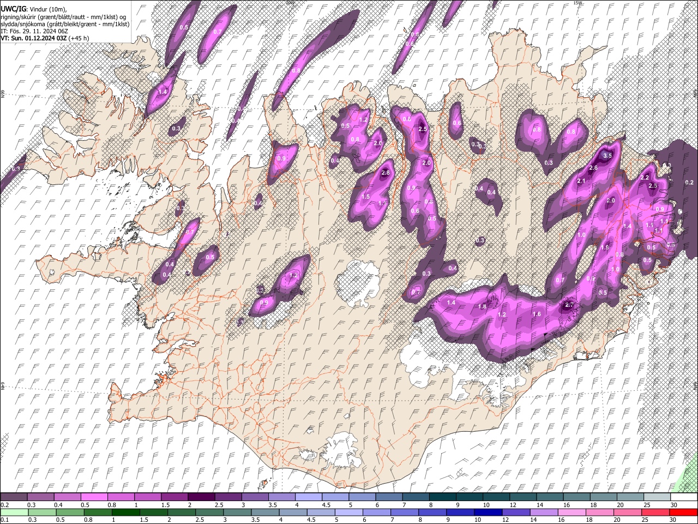Select the lower legend swatch between 10 and 12
Image resolution: width=698 pixels, height=524 pixels.
pyautogui.click(x=487, y=512)
